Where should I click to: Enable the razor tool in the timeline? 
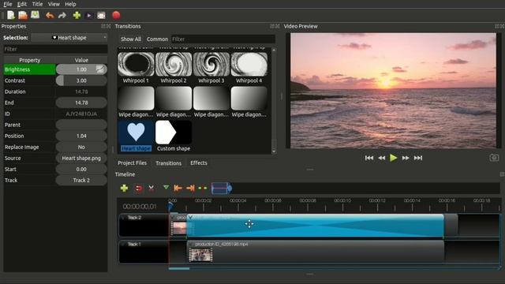pyautogui.click(x=151, y=189)
